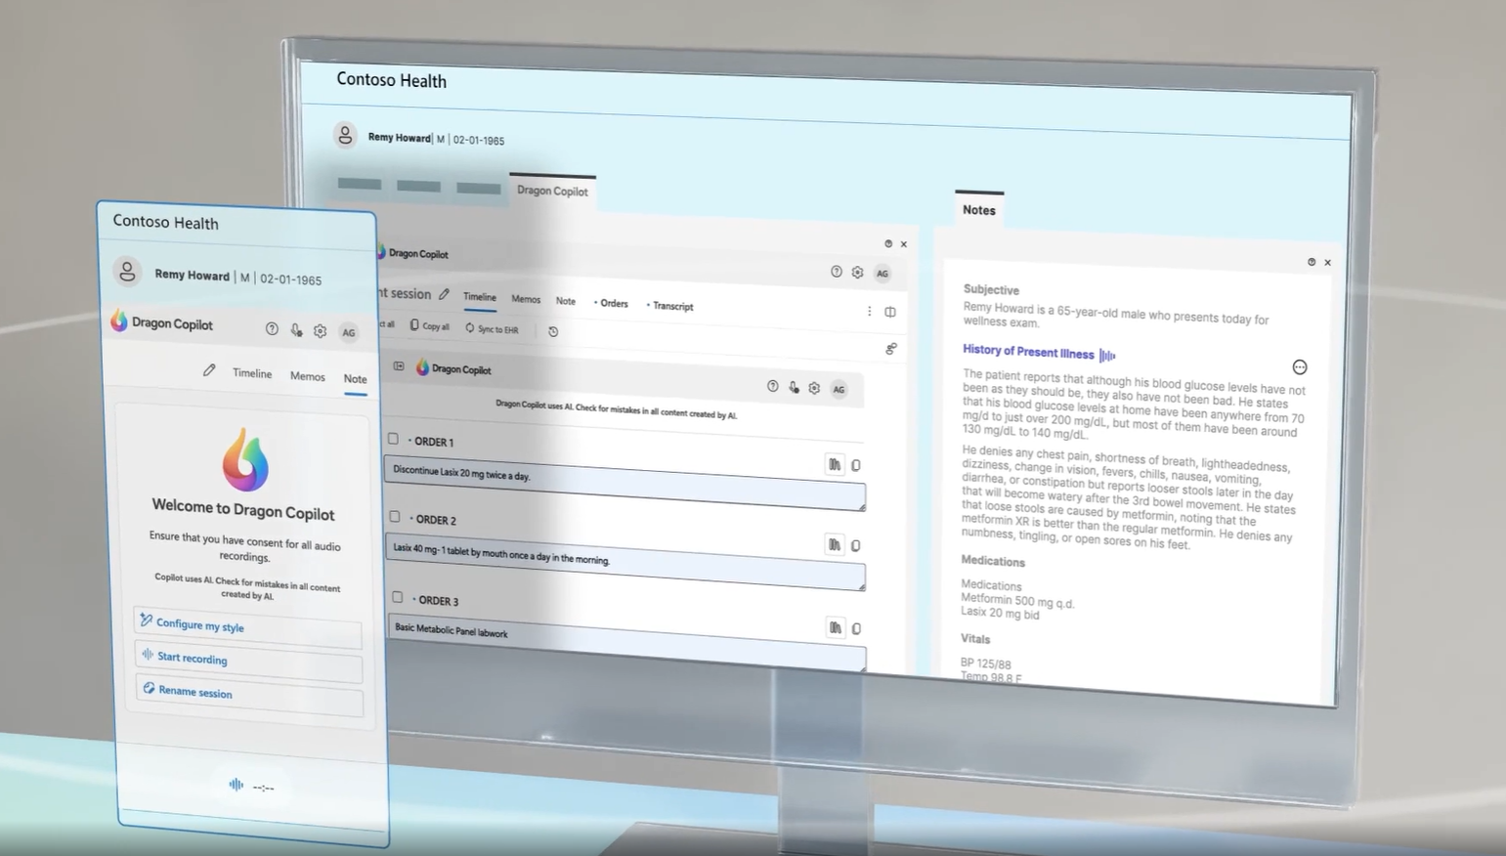Open the circled ellipsis menu in the Notes pane
The image size is (1506, 856).
coord(1300,367)
